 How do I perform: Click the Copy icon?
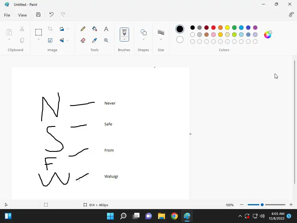22,40
